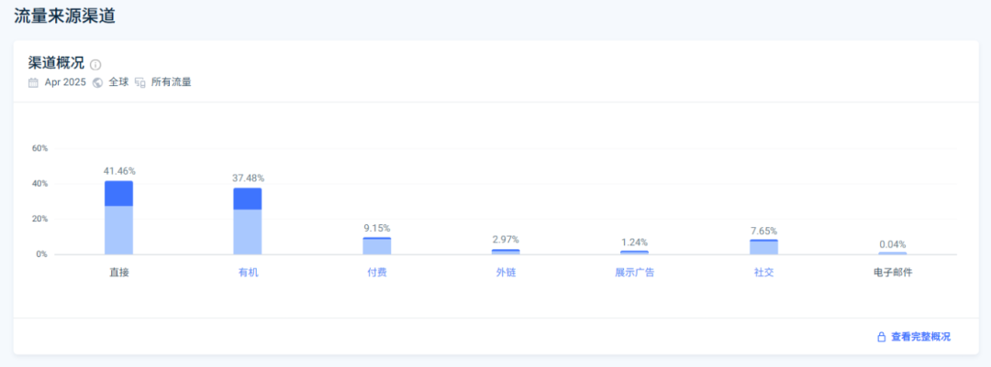Viewport: 991px width, 367px height.
Task: Select the 付费 bar in the chart
Action: (377, 246)
